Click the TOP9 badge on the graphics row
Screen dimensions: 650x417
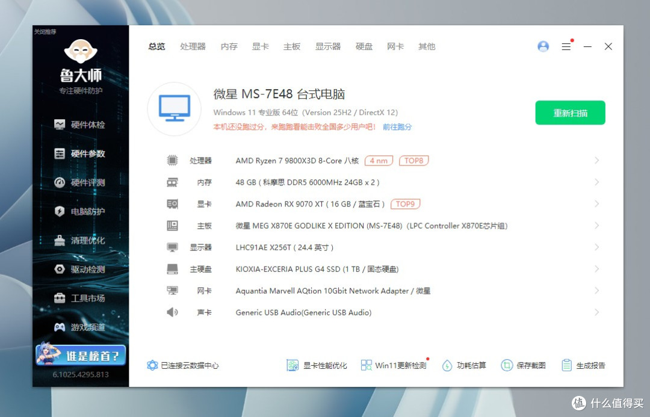406,204
